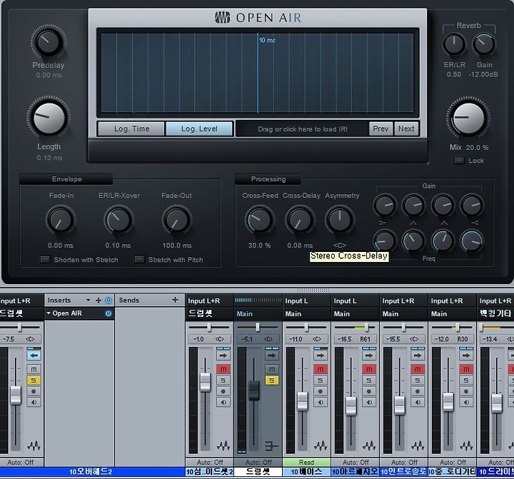
Task: Open the Inserts dropdown arrow menu
Action: point(88,301)
